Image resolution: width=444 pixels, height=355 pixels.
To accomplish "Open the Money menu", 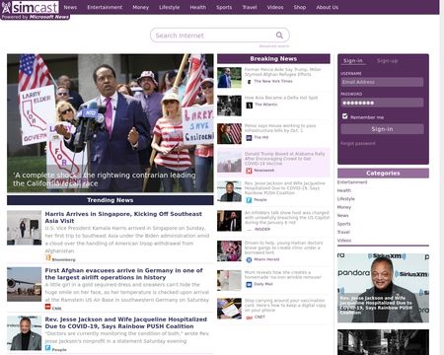I will pyautogui.click(x=141, y=7).
